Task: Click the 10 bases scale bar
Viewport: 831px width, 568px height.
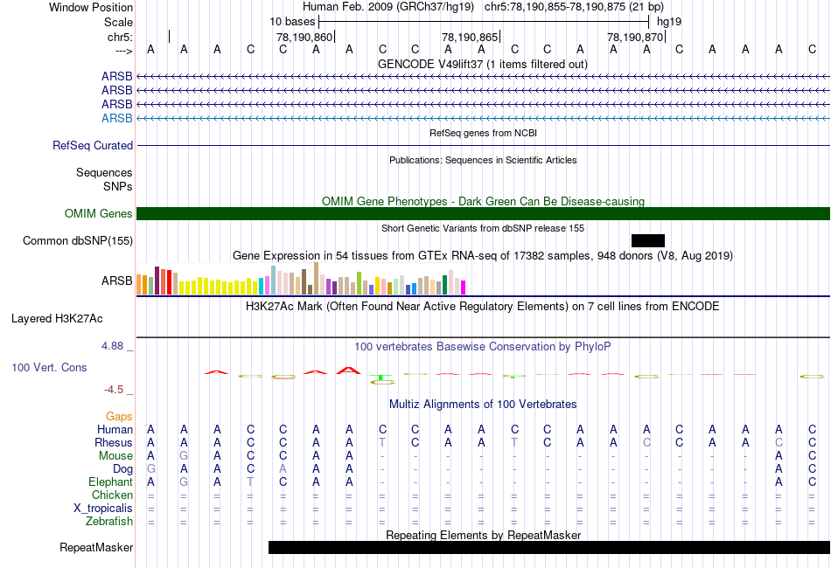Action: coord(484,22)
